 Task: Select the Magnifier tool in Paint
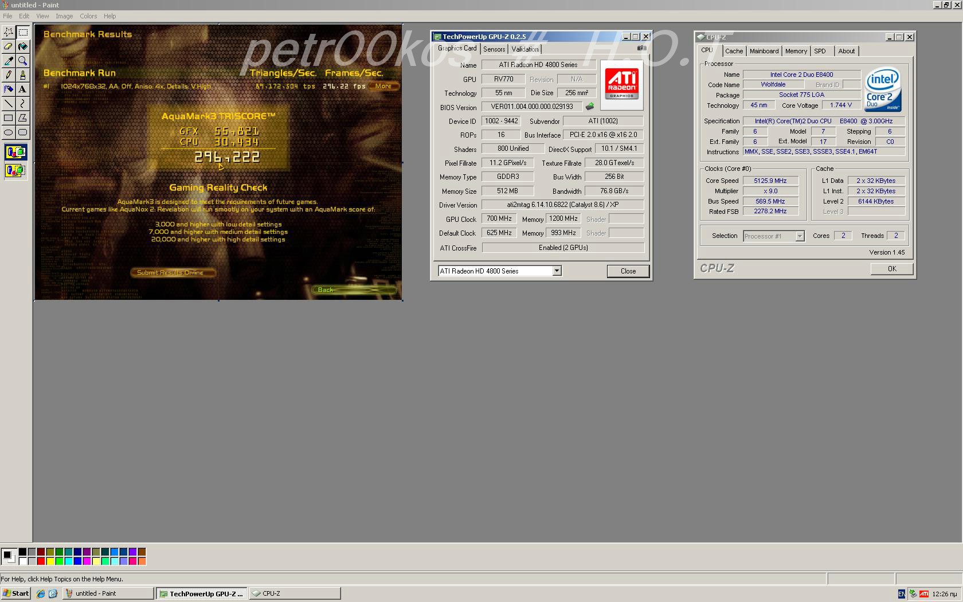point(23,61)
